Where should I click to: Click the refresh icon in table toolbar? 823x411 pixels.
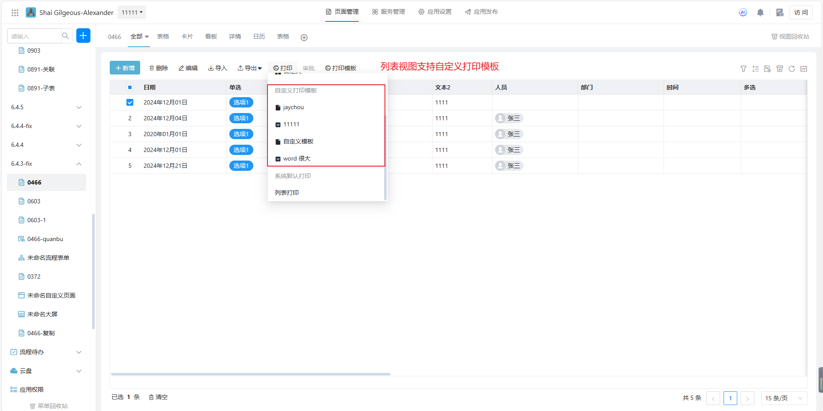792,69
